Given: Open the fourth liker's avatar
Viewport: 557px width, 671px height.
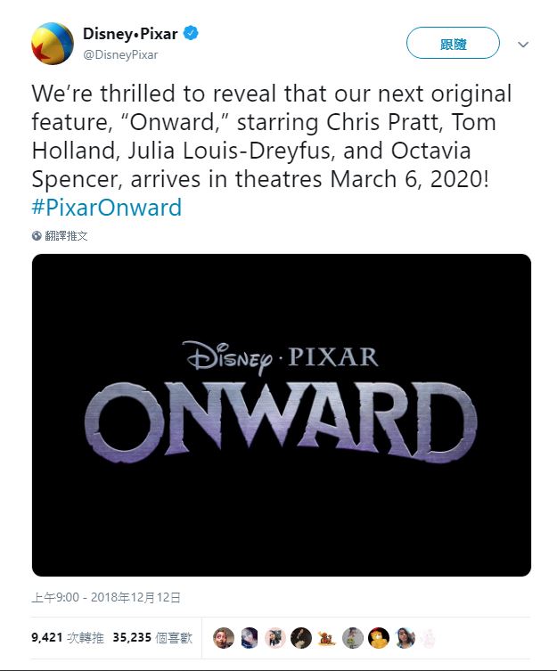Looking at the screenshot, I should tap(301, 637).
